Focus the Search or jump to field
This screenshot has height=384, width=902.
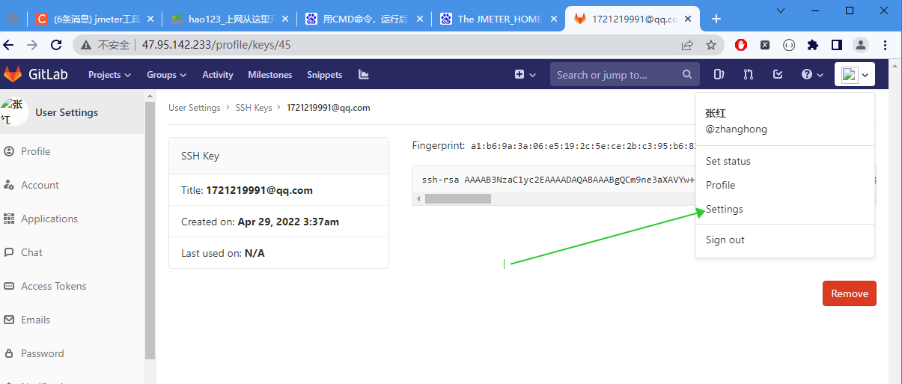625,75
